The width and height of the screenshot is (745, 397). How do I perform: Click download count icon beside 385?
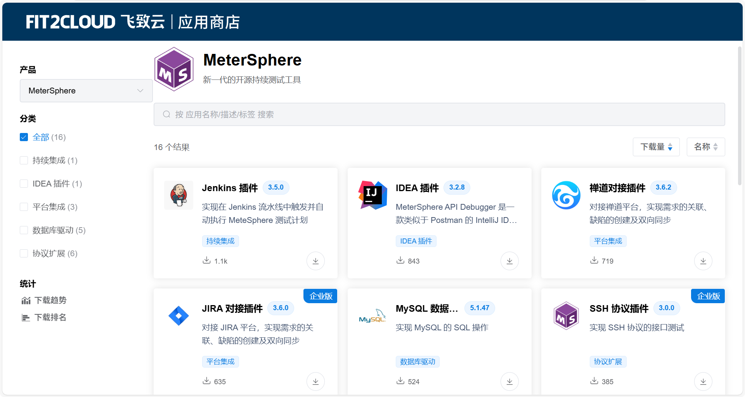pos(594,381)
